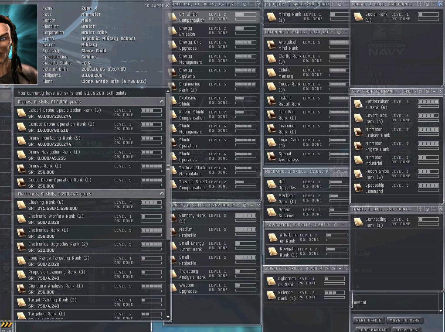Click the Hull Upgrades skill book icon

(x=272, y=185)
